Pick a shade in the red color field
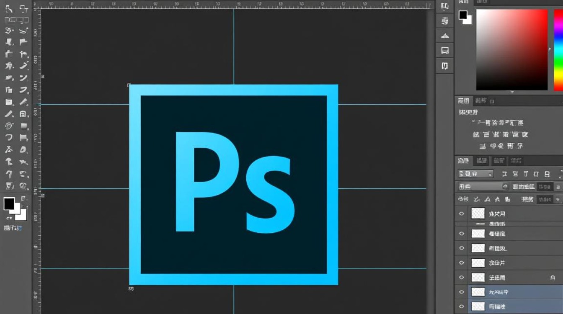 pyautogui.click(x=512, y=50)
